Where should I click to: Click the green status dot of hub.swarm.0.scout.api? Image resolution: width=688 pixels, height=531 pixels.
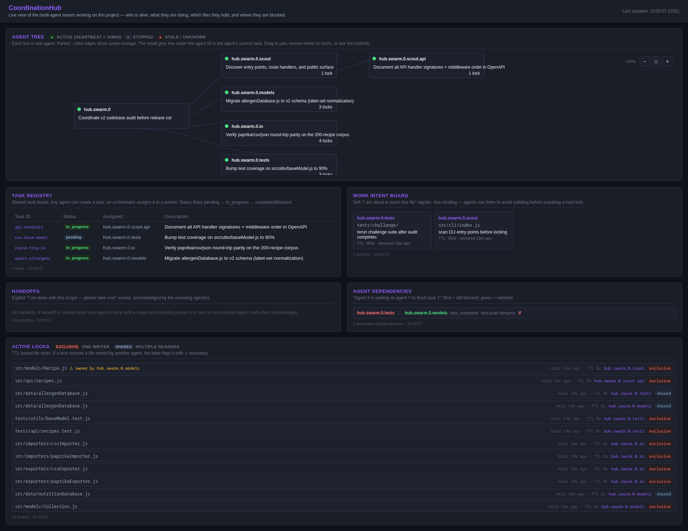tap(374, 59)
